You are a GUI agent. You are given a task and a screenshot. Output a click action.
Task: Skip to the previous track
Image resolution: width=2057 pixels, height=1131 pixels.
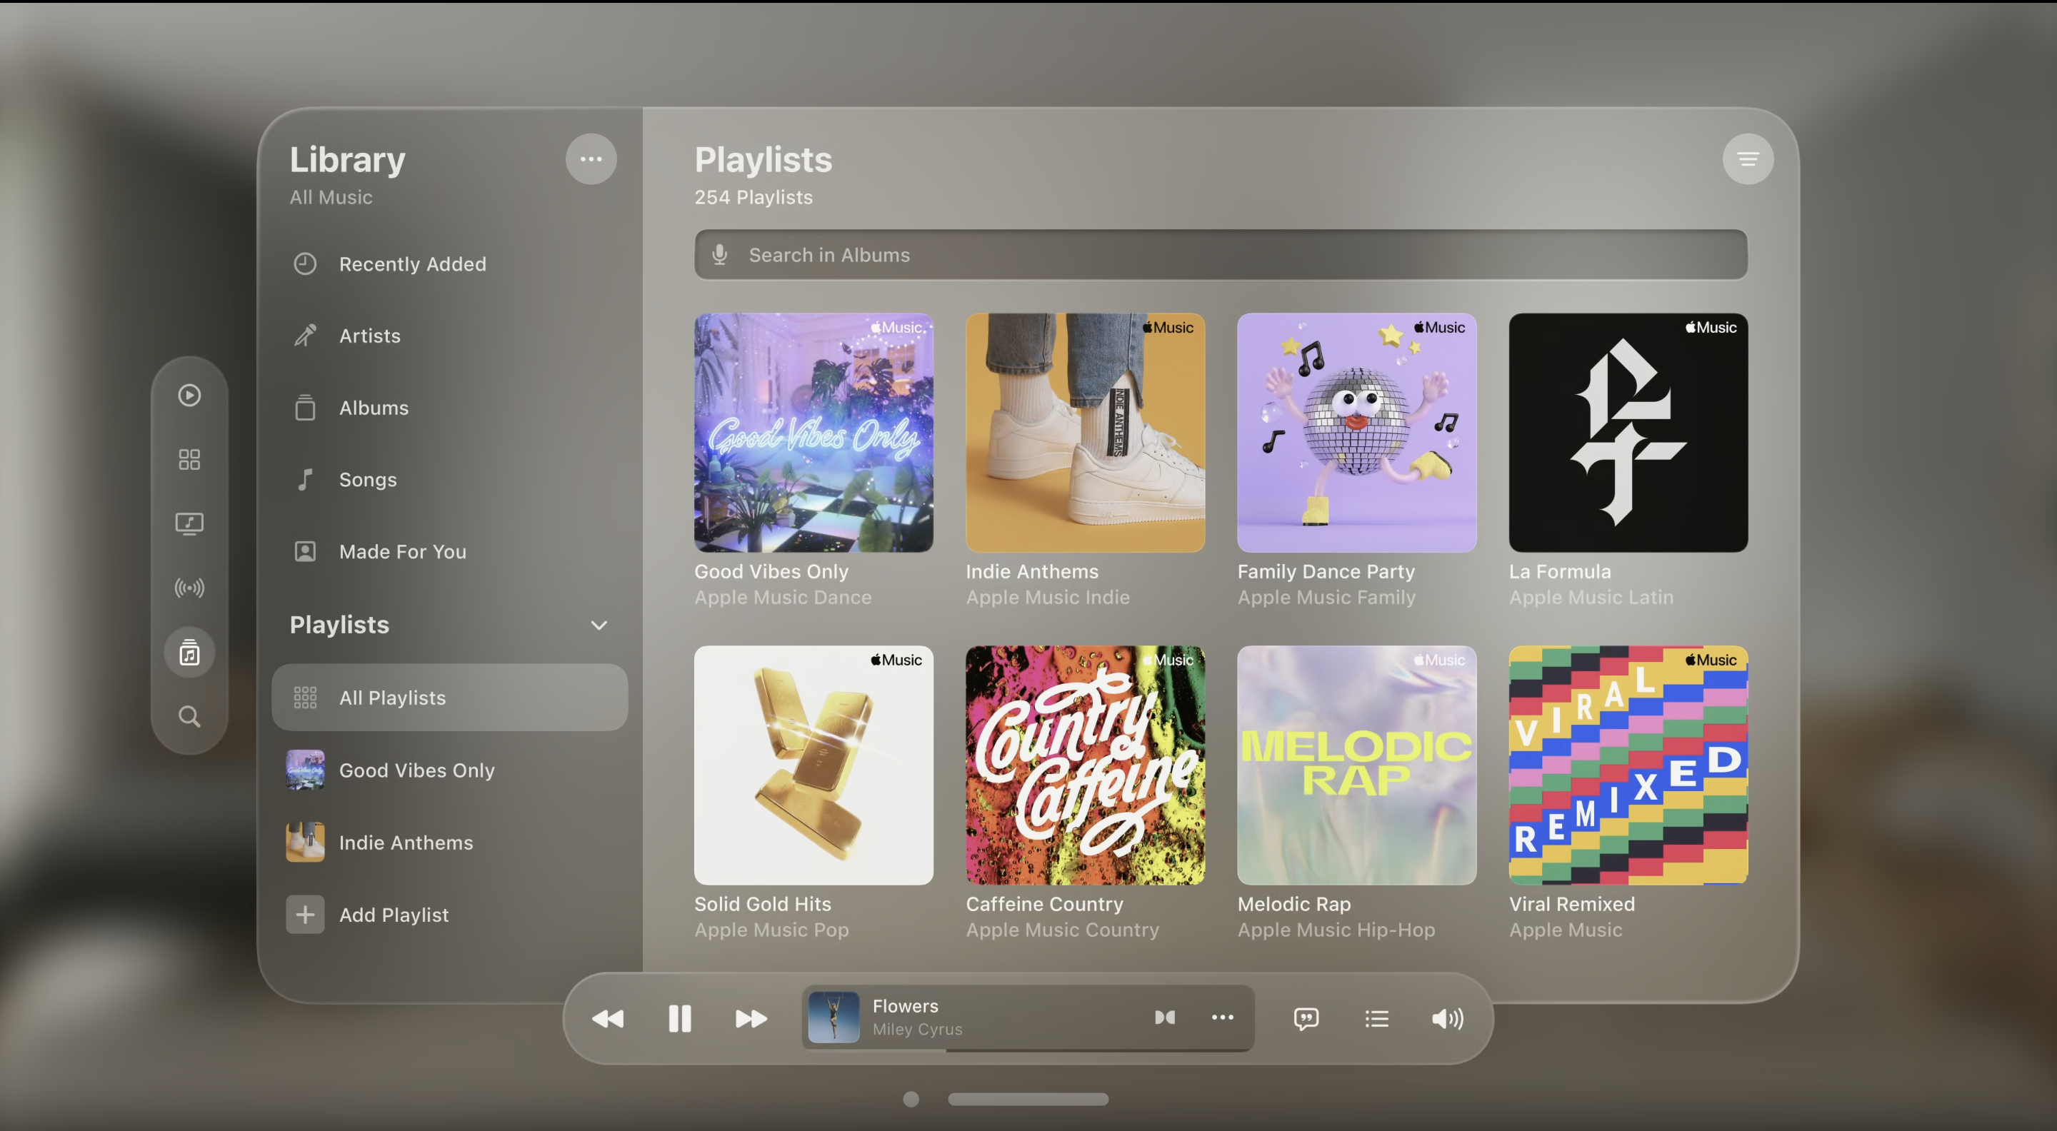point(608,1018)
